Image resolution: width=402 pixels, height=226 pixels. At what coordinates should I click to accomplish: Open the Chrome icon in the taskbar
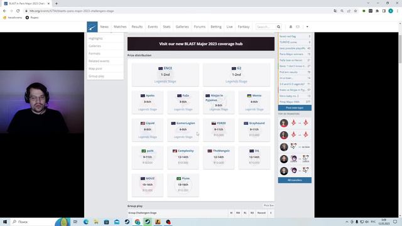coord(137,222)
